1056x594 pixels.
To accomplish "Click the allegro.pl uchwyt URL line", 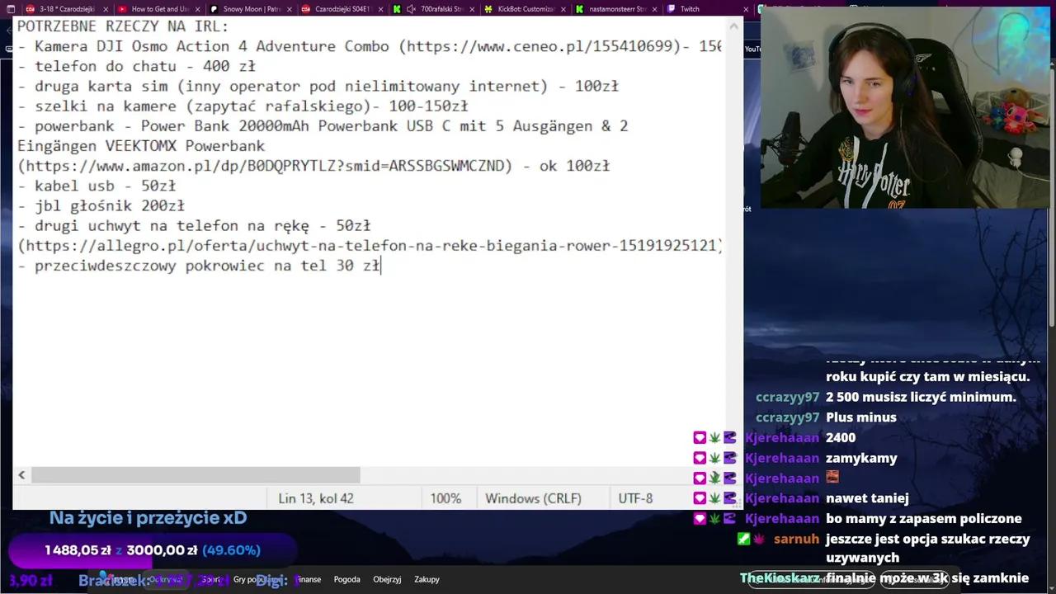I will pos(370,245).
